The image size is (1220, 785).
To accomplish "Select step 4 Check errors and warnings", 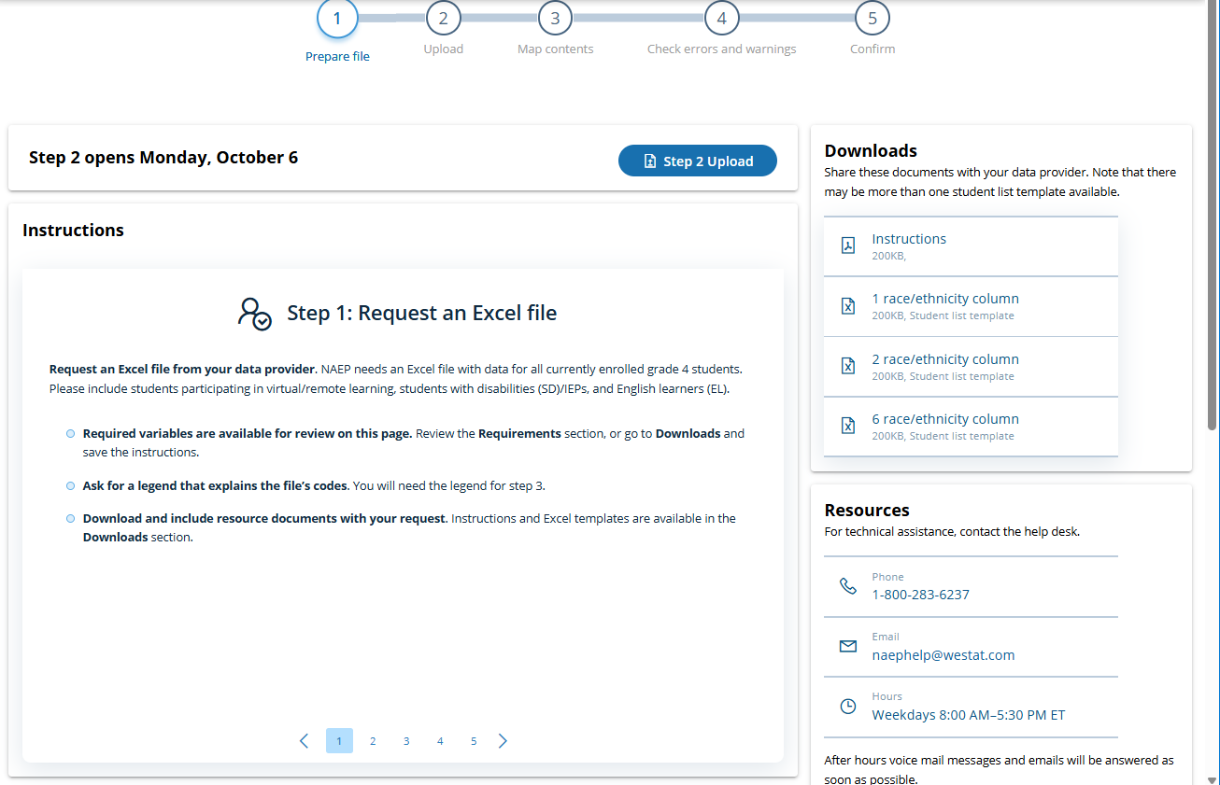I will (x=721, y=19).
